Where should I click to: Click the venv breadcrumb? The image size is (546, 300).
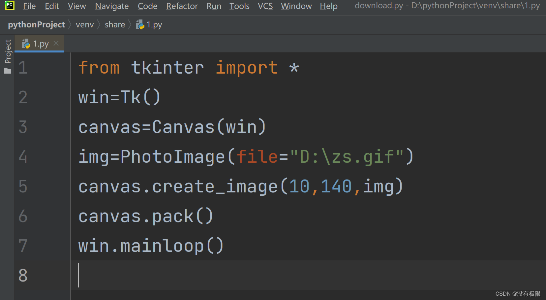(x=85, y=25)
